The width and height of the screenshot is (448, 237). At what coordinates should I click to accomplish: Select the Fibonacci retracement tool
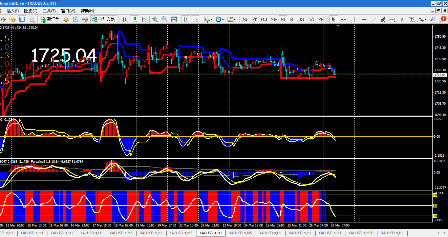click(x=393, y=19)
